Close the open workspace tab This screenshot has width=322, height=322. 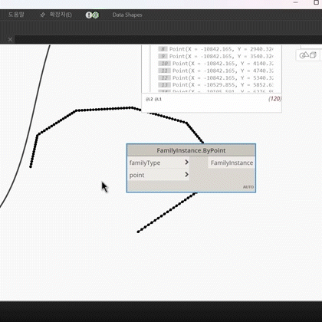coord(10,39)
